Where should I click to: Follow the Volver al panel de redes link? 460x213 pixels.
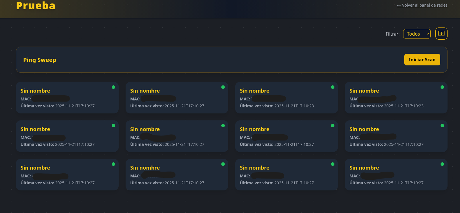click(x=422, y=5)
